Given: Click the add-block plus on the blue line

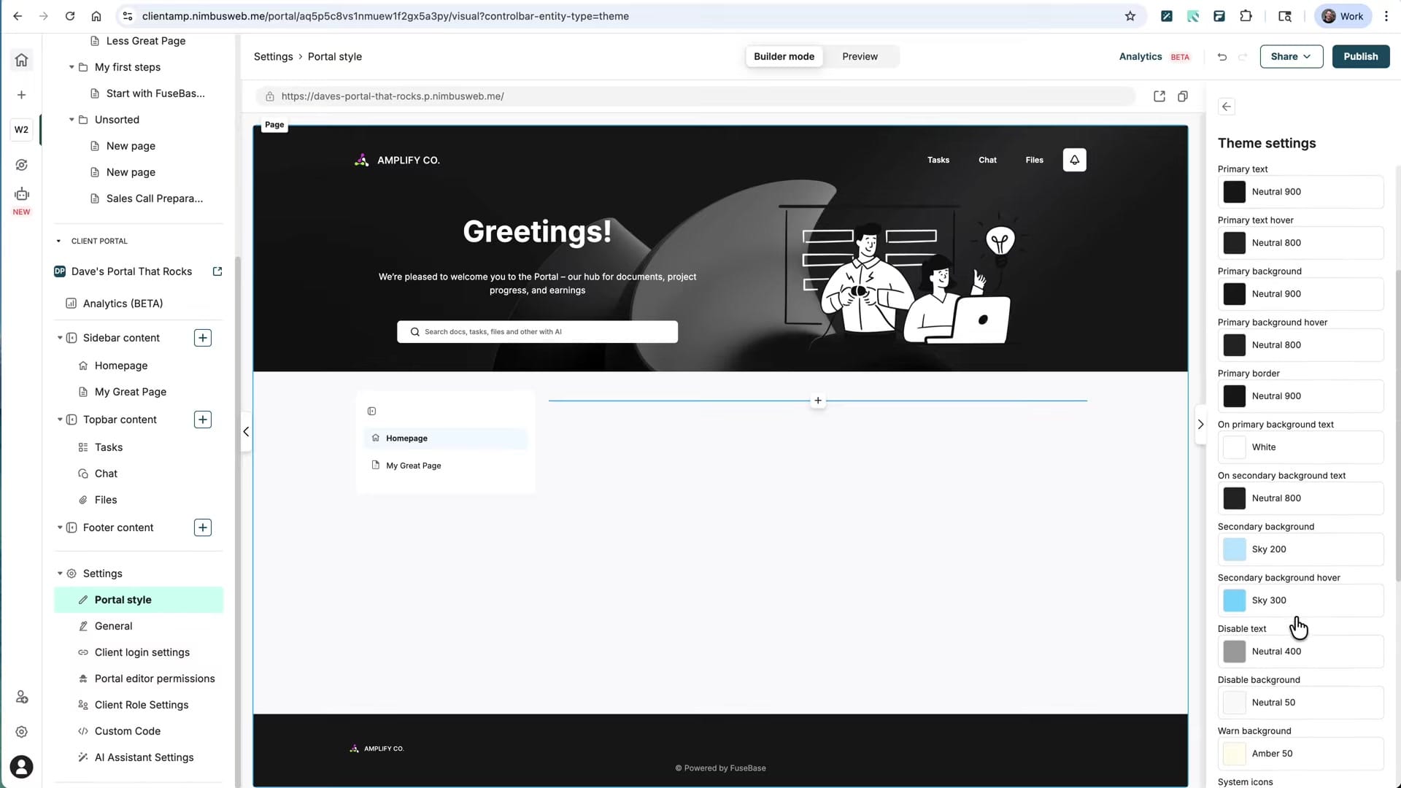Looking at the screenshot, I should tap(818, 401).
